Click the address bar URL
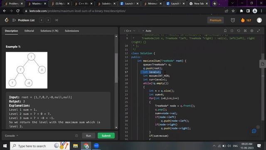 coord(77,11)
